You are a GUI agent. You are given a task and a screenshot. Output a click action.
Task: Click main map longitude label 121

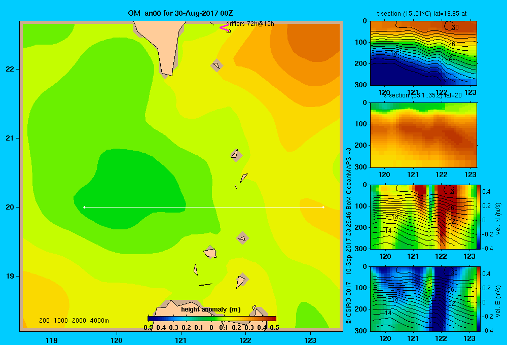point(181,340)
